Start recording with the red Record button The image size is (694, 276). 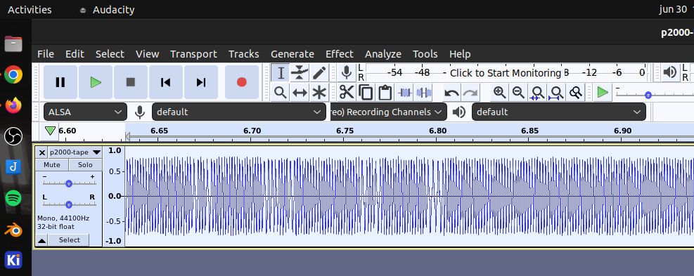point(242,82)
